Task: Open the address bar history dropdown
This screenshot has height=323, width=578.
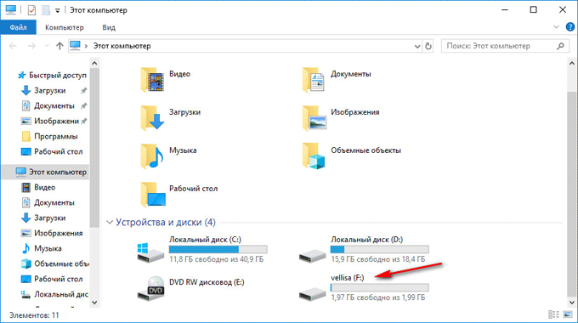Action: tap(417, 47)
